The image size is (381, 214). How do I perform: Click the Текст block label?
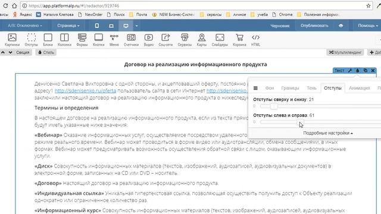pyautogui.click(x=339, y=70)
